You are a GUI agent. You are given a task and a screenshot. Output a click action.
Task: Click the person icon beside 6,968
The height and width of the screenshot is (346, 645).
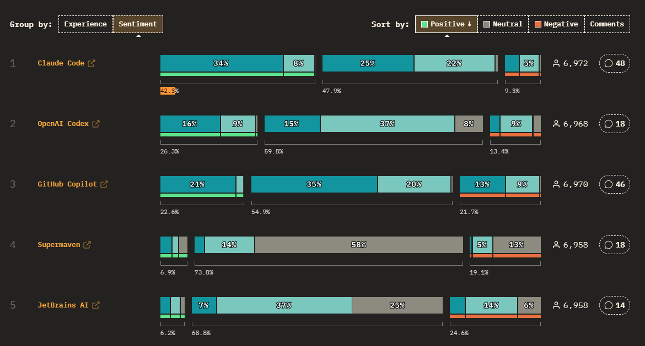(x=556, y=124)
